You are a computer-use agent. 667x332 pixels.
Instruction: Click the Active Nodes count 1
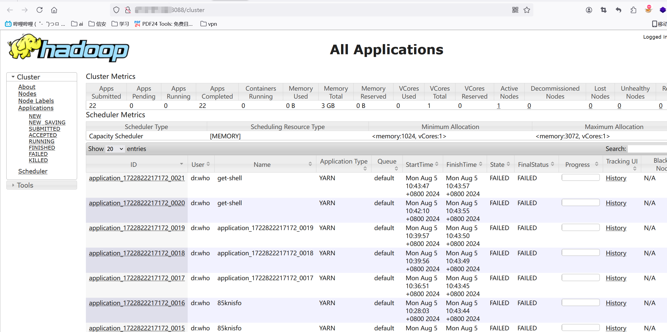499,106
